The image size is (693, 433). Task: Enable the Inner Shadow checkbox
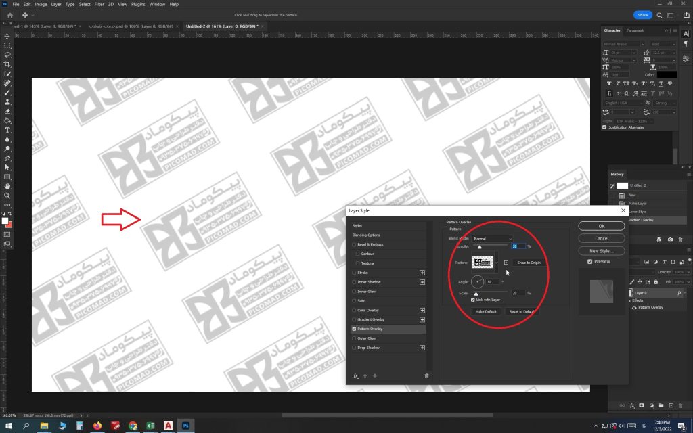click(354, 282)
